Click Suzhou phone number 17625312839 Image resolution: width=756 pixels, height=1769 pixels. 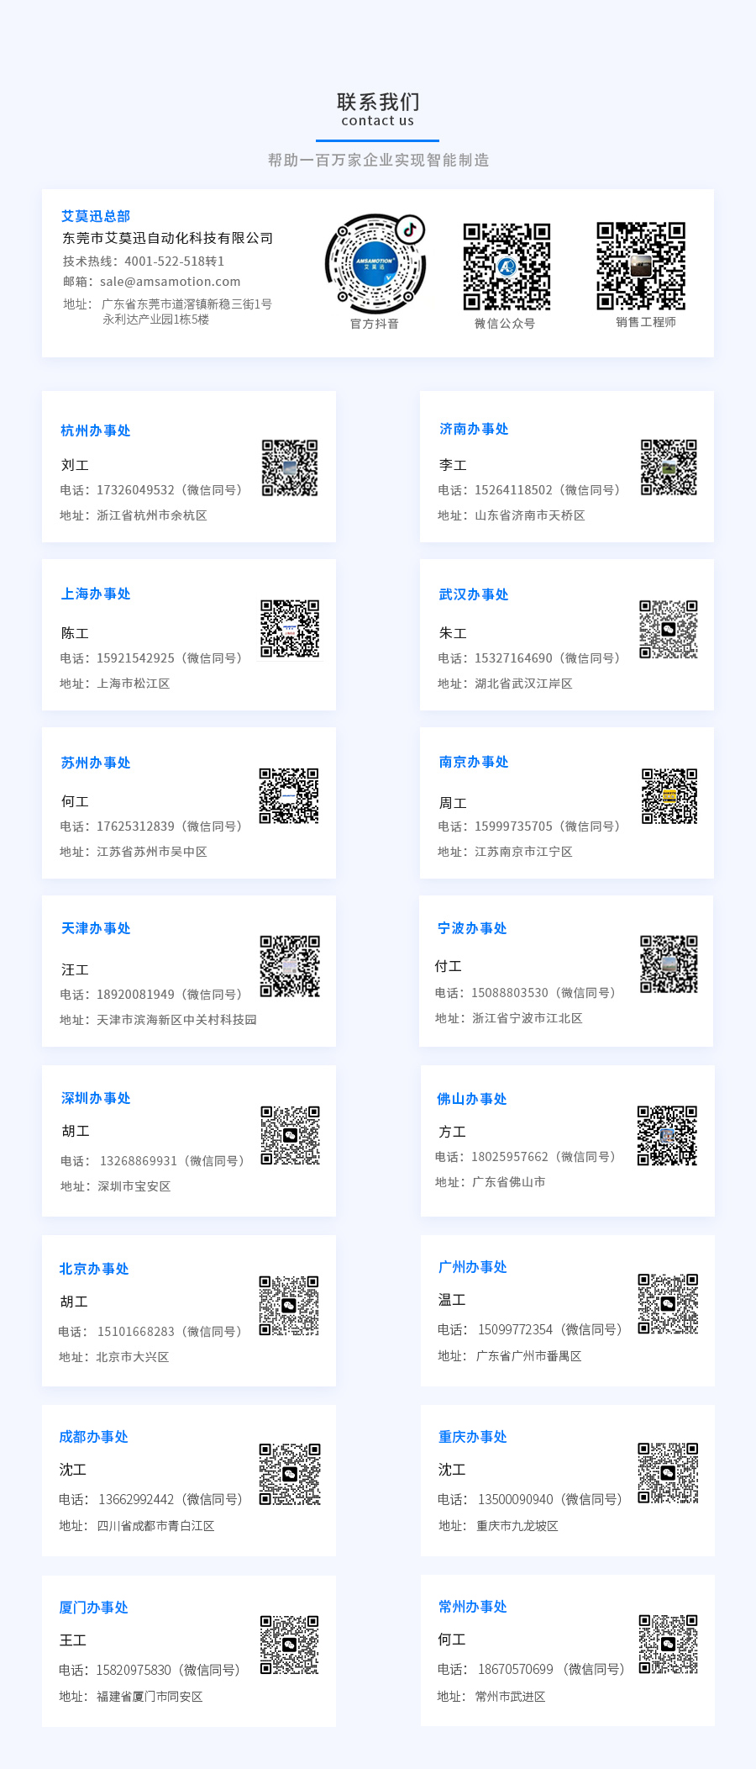tap(136, 826)
